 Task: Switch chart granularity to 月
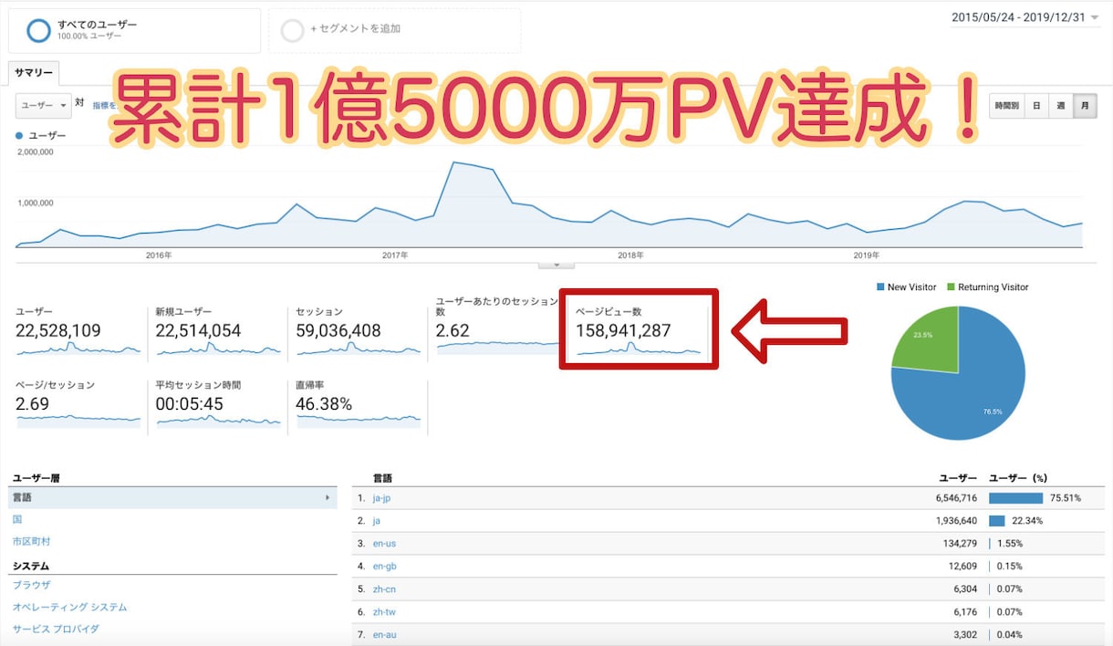click(x=1086, y=106)
